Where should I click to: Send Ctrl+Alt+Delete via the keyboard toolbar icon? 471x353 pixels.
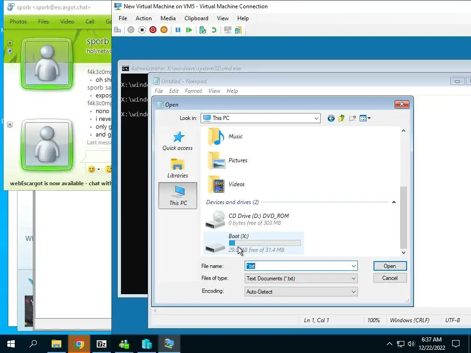point(117,30)
